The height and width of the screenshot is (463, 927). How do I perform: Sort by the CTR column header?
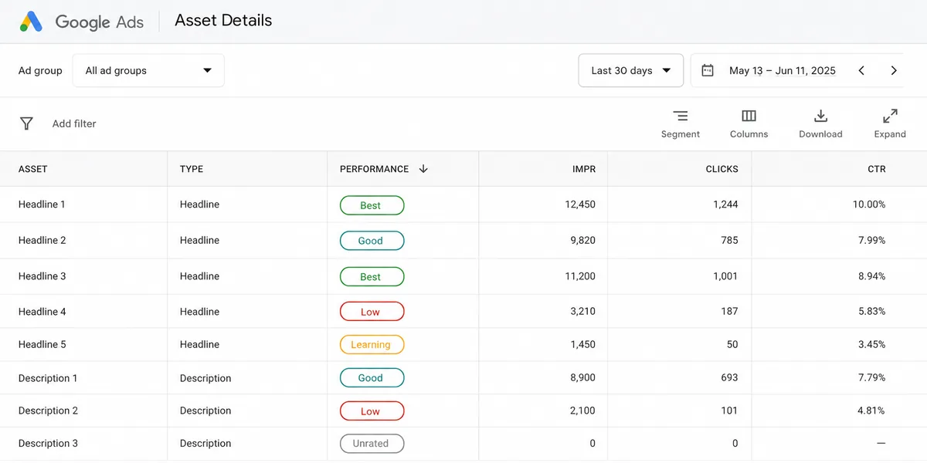pyautogui.click(x=877, y=169)
